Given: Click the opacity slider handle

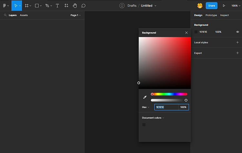Looking at the screenshot, I should [x=186, y=100].
